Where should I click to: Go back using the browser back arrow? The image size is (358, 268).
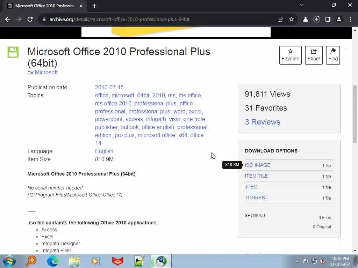tap(8, 20)
